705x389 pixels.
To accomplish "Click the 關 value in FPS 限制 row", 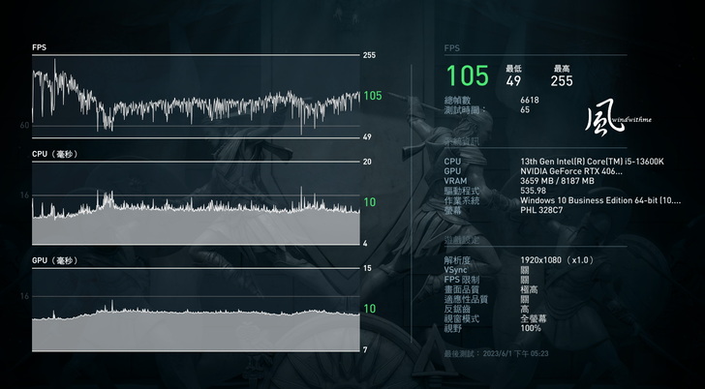I will click(525, 280).
